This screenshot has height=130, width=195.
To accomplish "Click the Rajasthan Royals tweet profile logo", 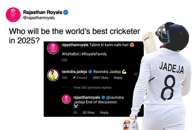I will pyautogui.click(x=13, y=15).
